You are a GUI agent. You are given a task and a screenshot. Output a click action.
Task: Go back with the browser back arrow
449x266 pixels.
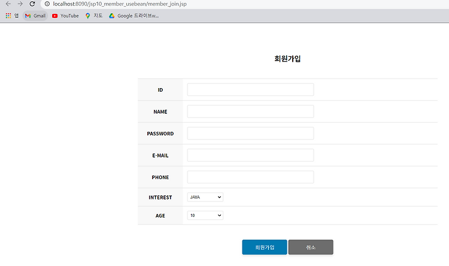tap(8, 4)
